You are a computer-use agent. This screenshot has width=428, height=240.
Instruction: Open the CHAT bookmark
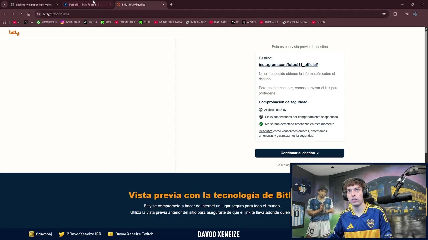tap(145, 22)
